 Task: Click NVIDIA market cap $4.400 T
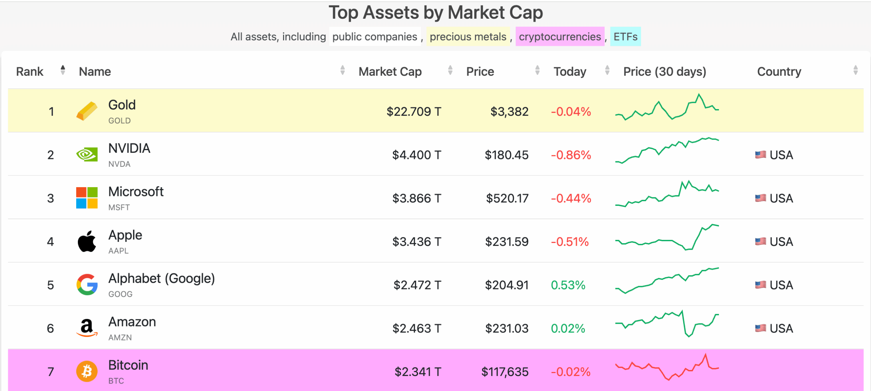(416, 155)
